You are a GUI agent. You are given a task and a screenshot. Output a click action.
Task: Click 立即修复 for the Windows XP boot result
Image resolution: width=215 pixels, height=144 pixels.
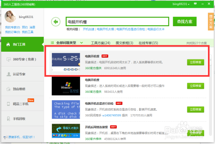(x=195, y=86)
